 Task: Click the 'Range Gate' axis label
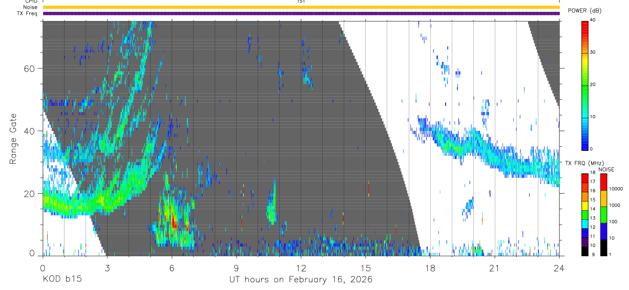[14, 139]
